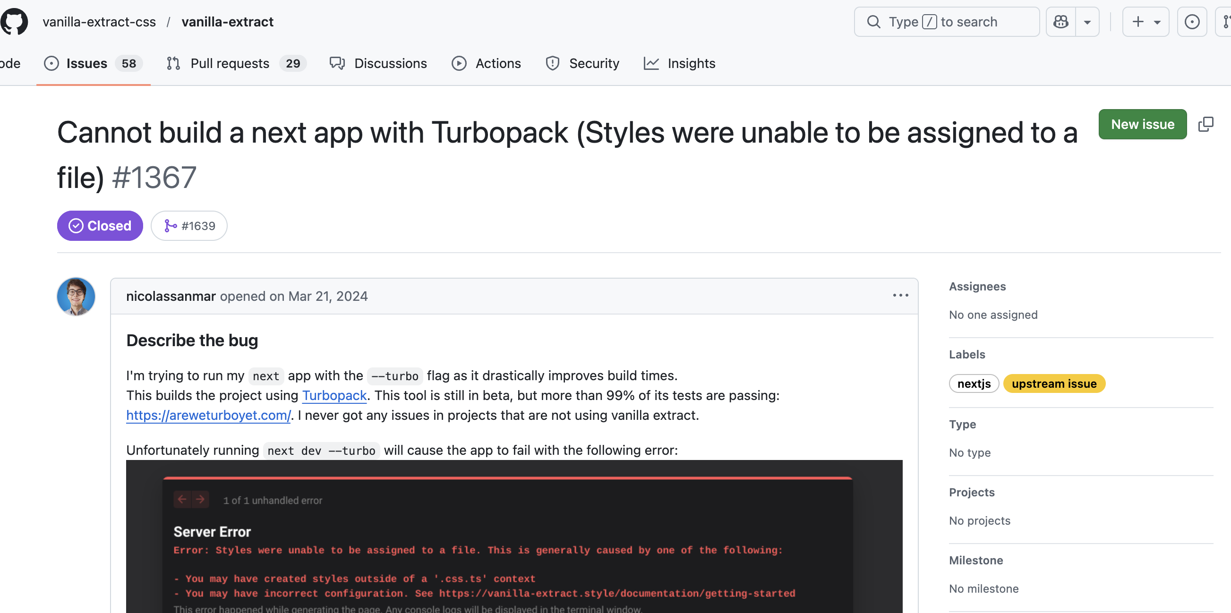Open GitHub Copilot
Viewport: 1231px width, 613px height.
[1061, 22]
